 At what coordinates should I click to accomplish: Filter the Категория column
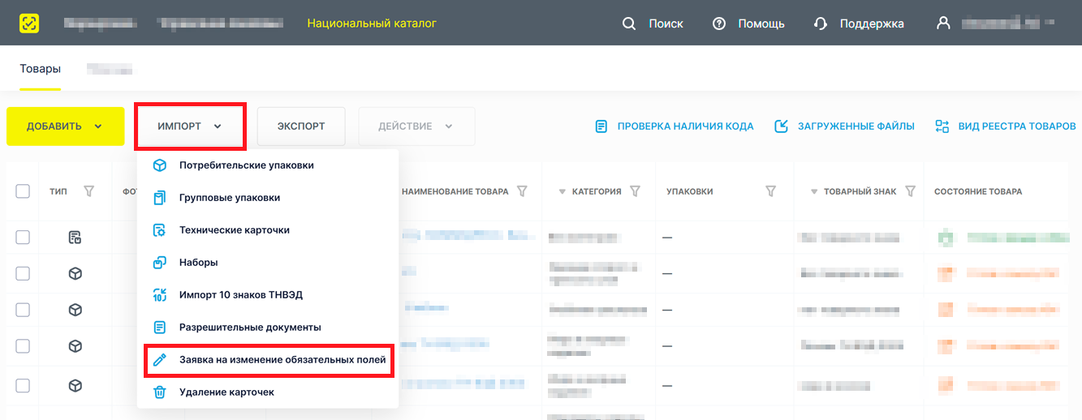click(636, 191)
